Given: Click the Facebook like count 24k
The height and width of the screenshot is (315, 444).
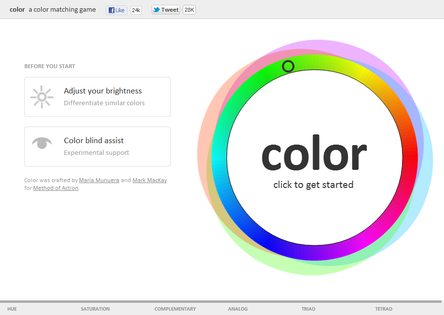Looking at the screenshot, I should click(136, 10).
